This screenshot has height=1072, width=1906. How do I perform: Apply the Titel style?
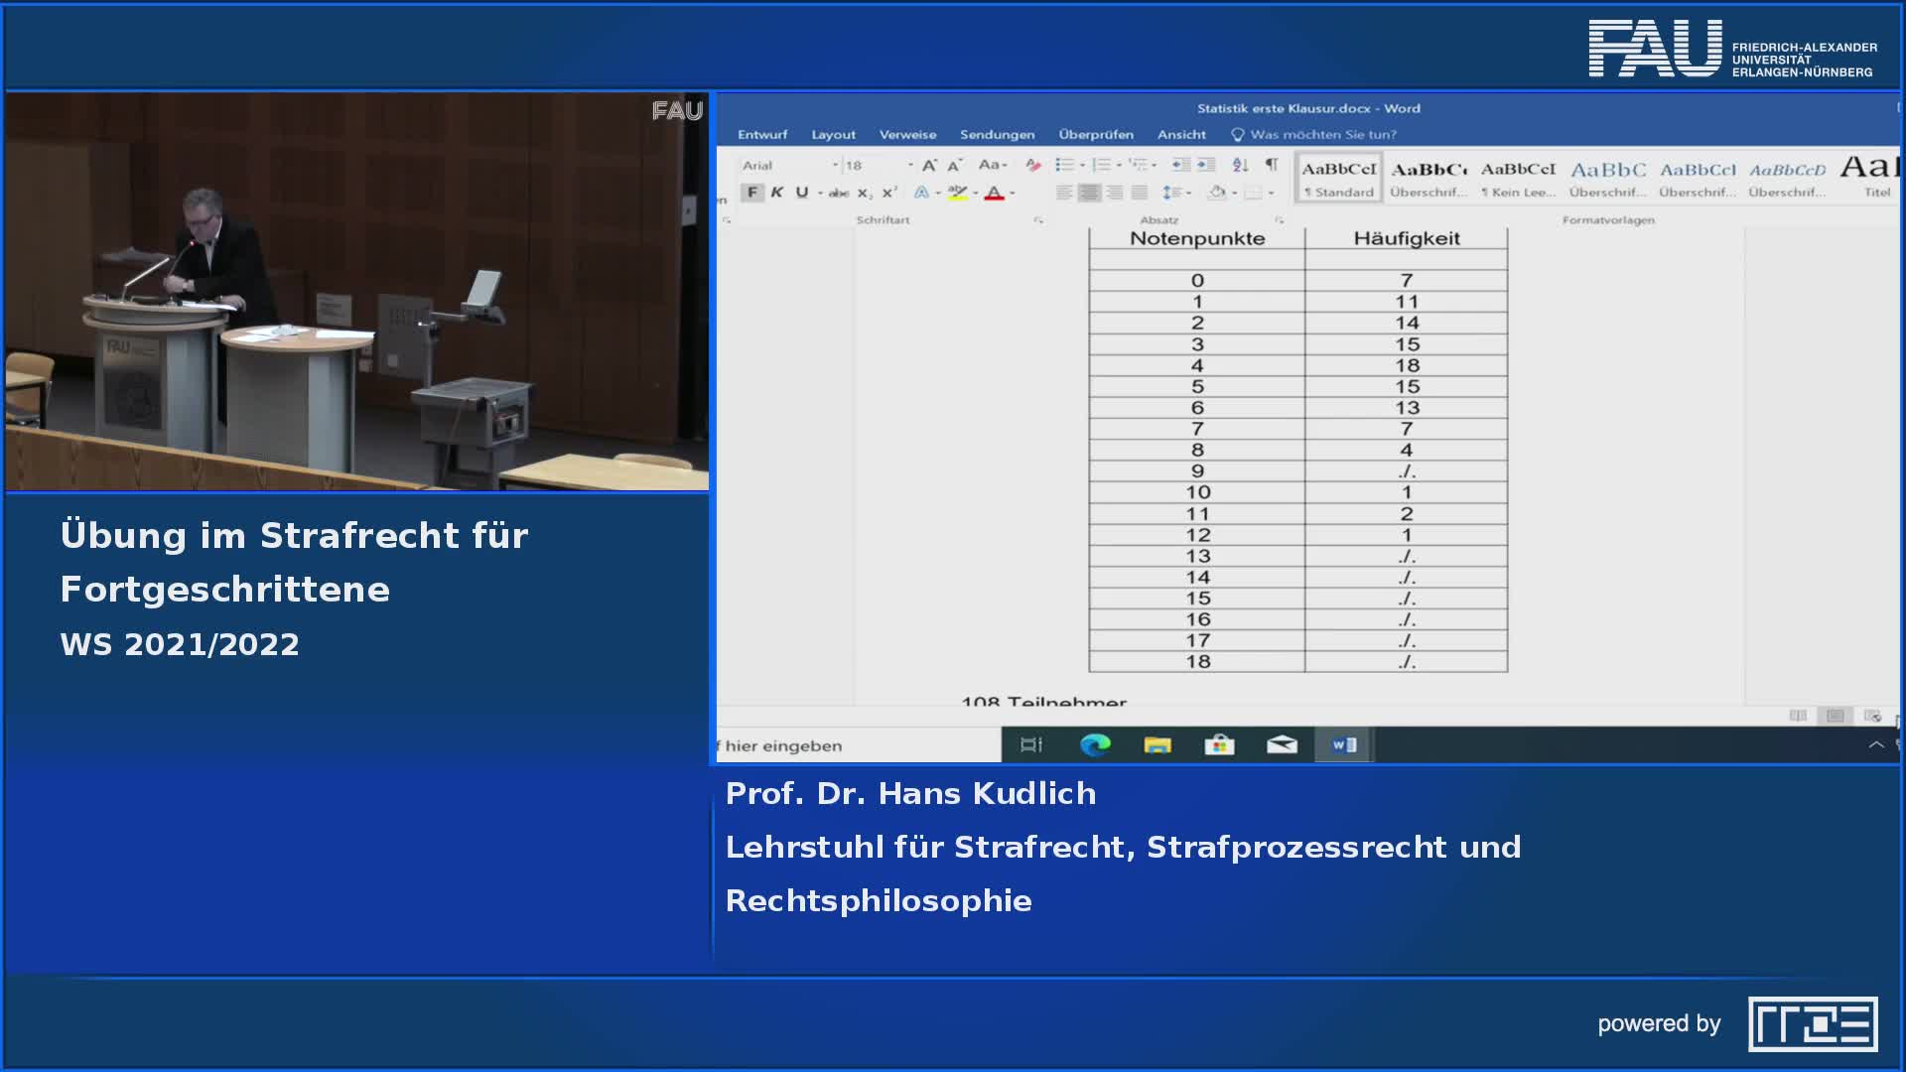coord(1875,178)
